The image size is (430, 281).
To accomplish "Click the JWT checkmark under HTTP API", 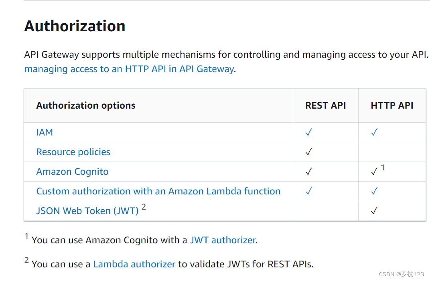I will pyautogui.click(x=374, y=211).
